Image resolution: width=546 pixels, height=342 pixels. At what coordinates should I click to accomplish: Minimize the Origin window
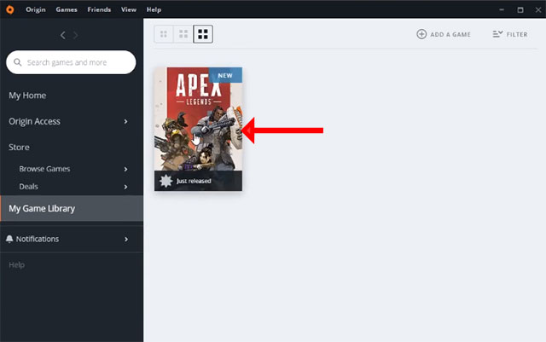pos(502,9)
